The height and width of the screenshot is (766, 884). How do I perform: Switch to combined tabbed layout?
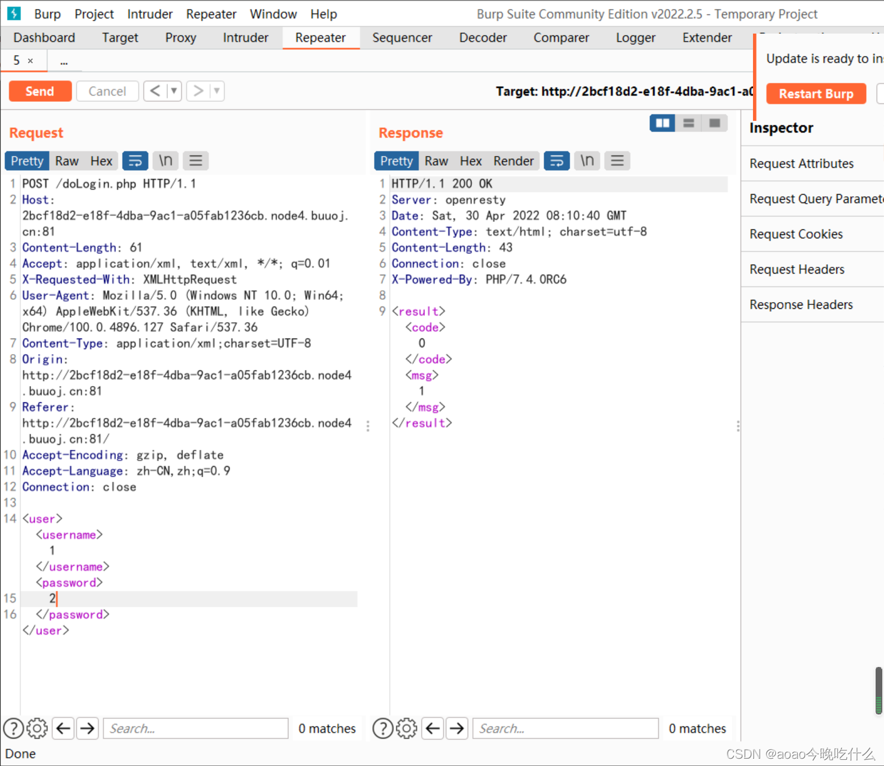tap(715, 123)
